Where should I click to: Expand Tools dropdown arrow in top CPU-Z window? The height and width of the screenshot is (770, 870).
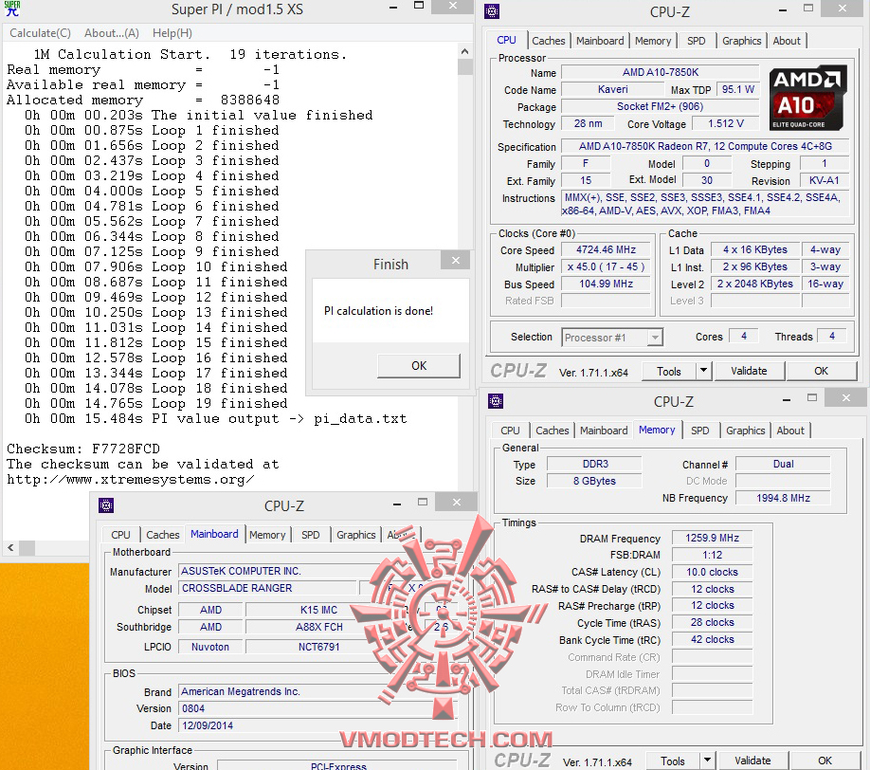click(x=703, y=371)
